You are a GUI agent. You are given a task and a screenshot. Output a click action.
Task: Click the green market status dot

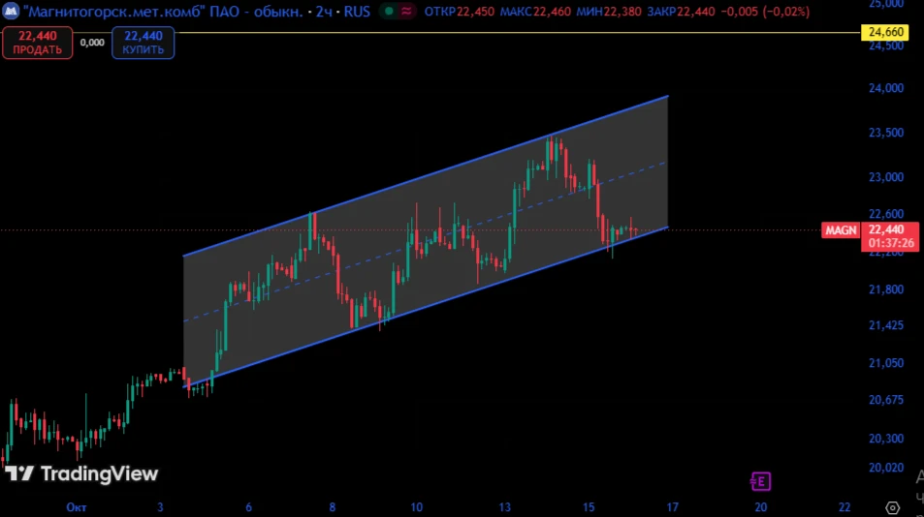coord(389,11)
